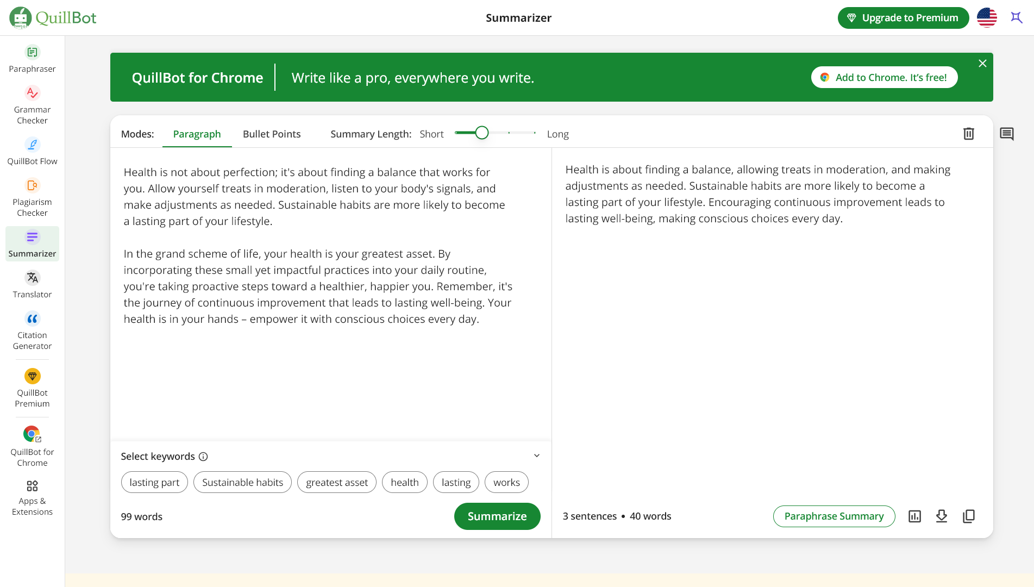Open the Paraphraser tool

pos(32,59)
